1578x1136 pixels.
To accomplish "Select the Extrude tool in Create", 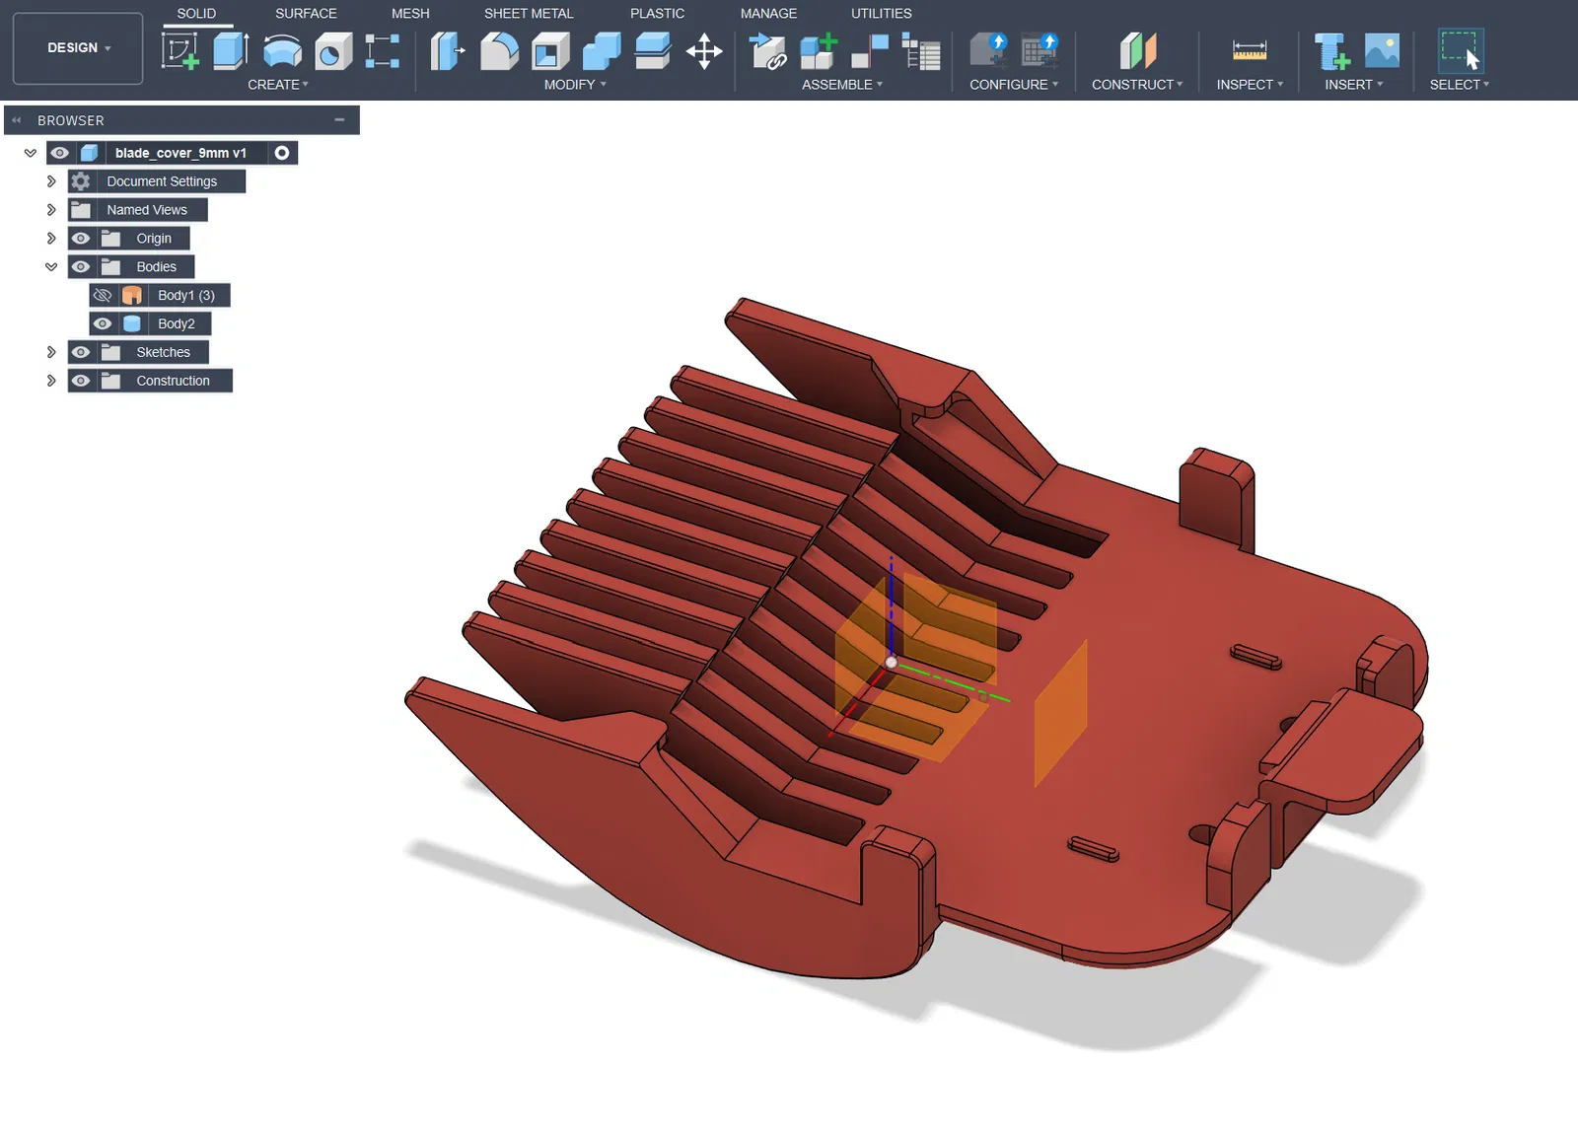I will [231, 50].
